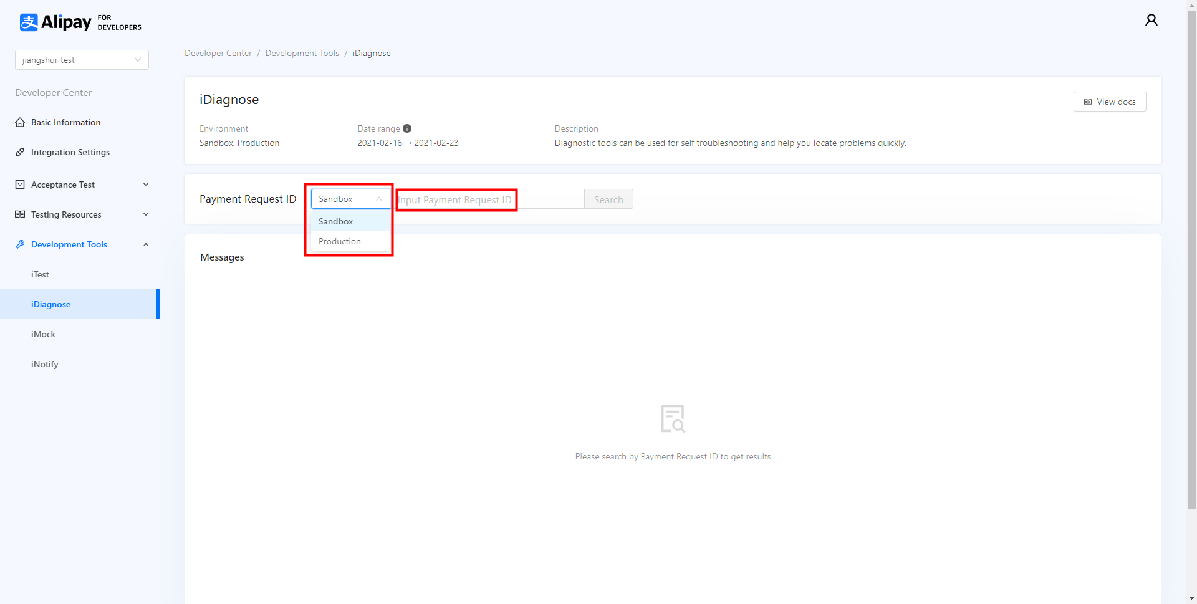Click the Alipay logo icon
Screen dimensions: 1197x604
tap(29, 22)
